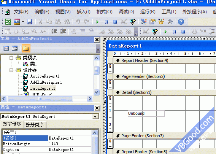Screen dimensions: 216x154
Task: Select 类1 in the project tree
Action: 33,64
